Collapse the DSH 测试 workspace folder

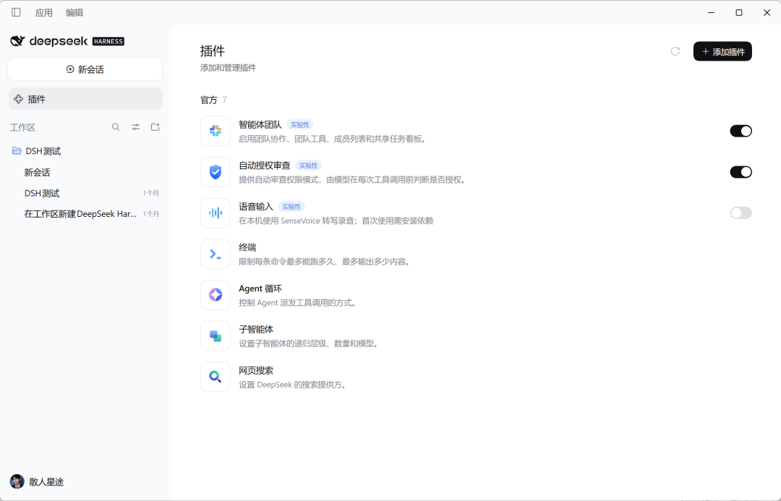(85, 151)
